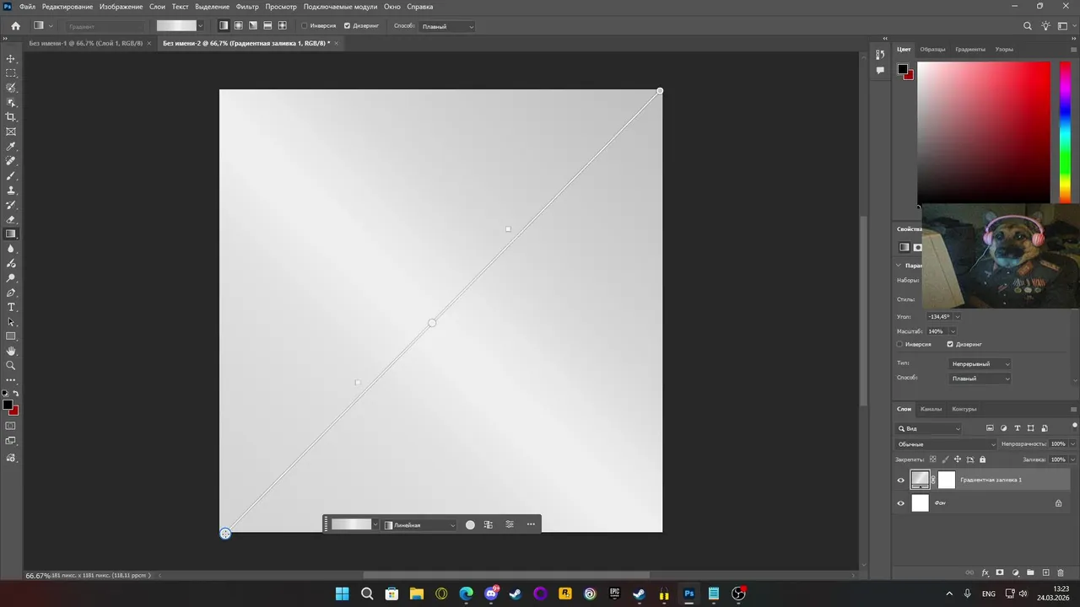The width and height of the screenshot is (1080, 607).
Task: Toggle lock position cross icon
Action: 958,459
